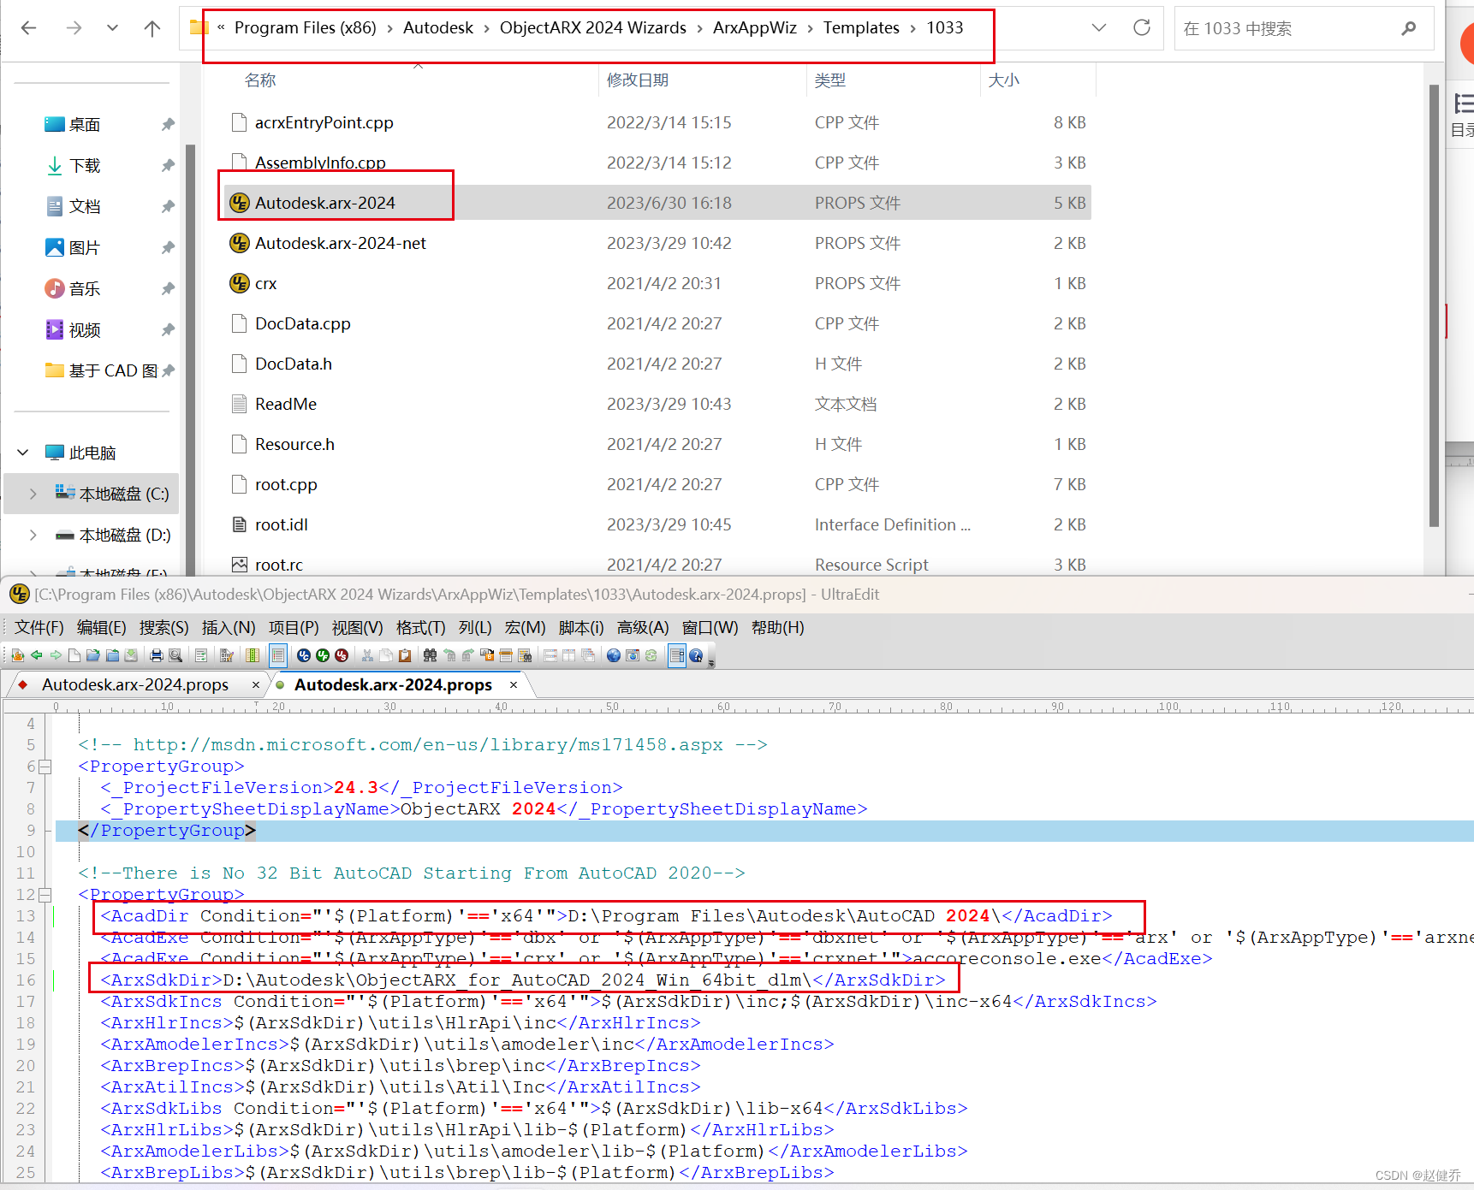Open 下载 in quick access sidebar
The image size is (1474, 1190).
pyautogui.click(x=84, y=165)
